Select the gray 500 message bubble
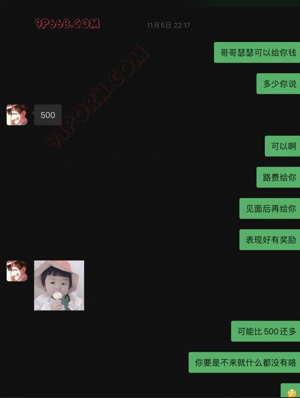Image resolution: width=300 pixels, height=398 pixels. [48, 115]
